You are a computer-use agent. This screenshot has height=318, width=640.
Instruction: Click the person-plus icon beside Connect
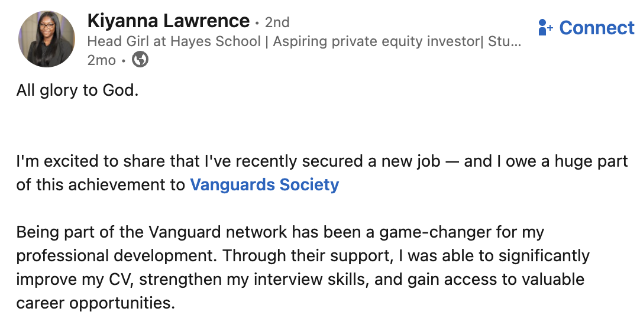(545, 27)
